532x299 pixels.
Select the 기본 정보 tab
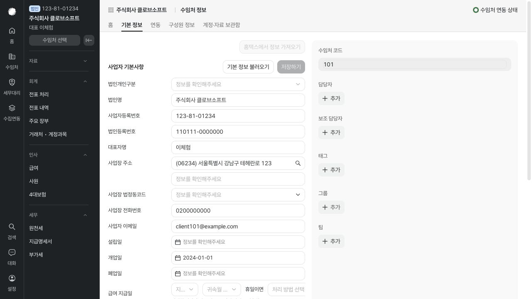coord(132,25)
